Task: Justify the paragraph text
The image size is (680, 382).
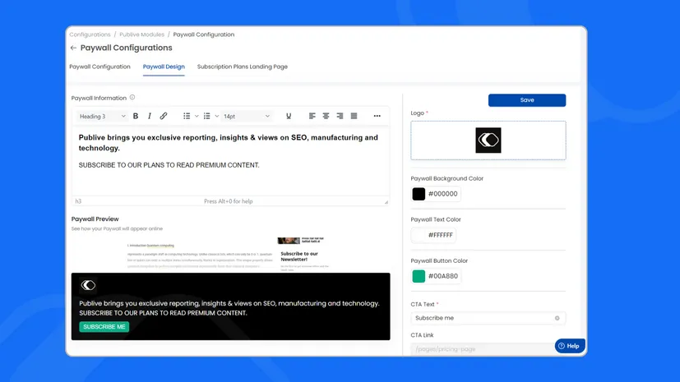Action: 354,117
